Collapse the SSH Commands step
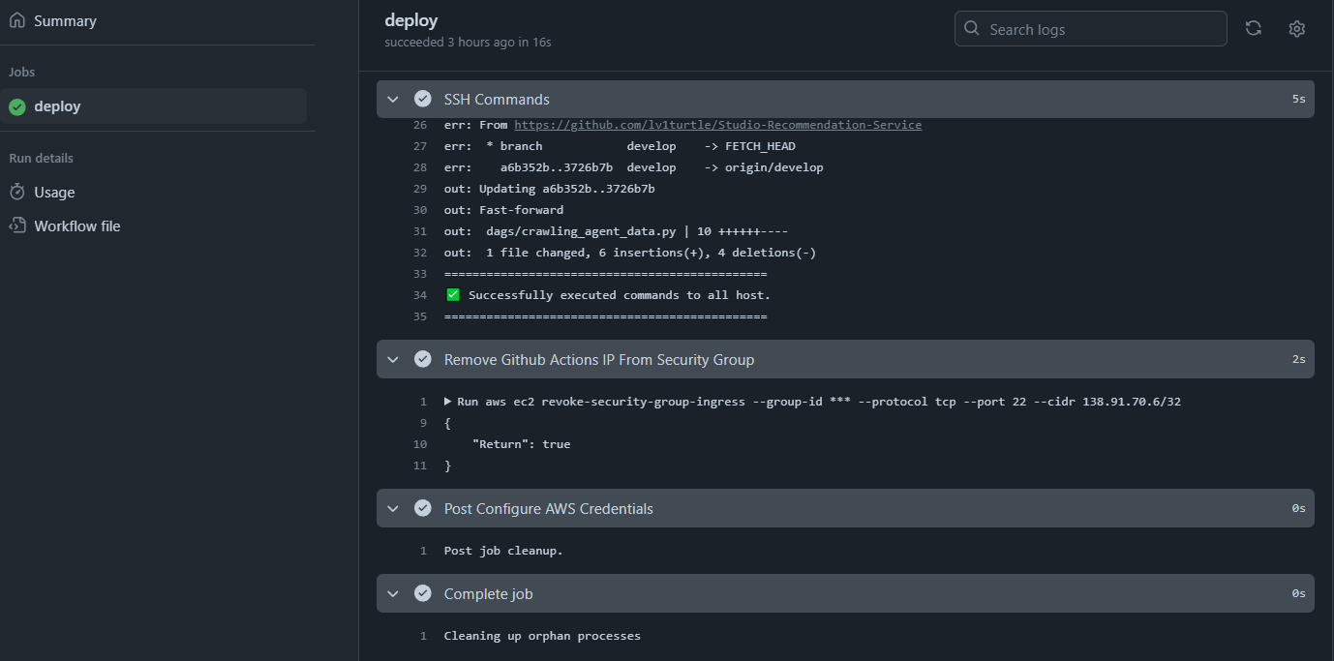Image resolution: width=1334 pixels, height=661 pixels. pyautogui.click(x=393, y=99)
